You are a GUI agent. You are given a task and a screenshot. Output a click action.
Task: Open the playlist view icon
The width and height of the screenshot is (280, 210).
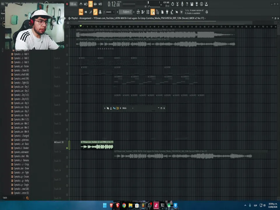[138, 12]
